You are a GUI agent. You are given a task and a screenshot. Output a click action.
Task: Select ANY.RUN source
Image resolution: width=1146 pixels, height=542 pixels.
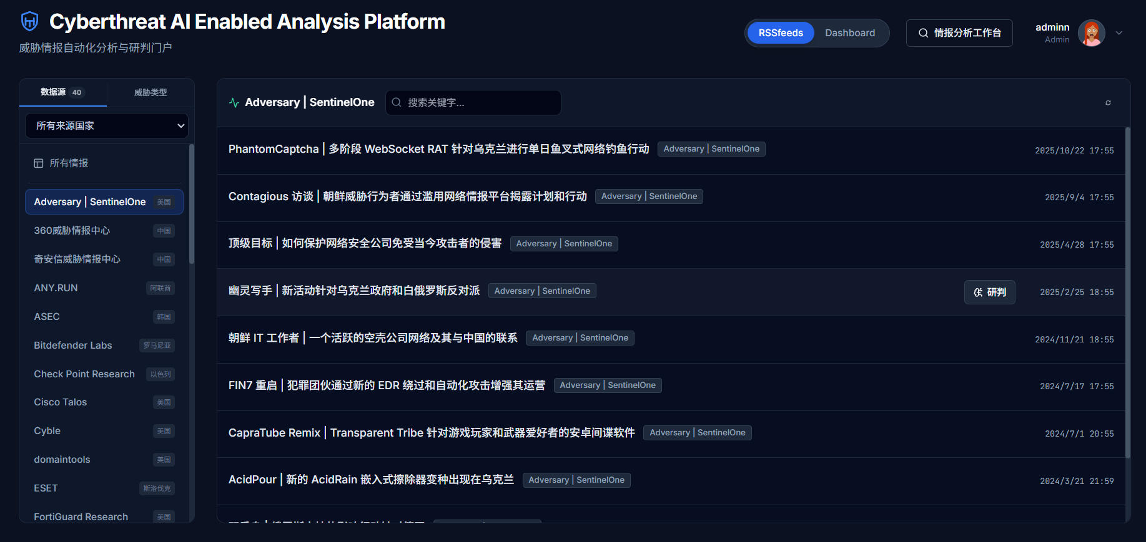[x=104, y=288]
